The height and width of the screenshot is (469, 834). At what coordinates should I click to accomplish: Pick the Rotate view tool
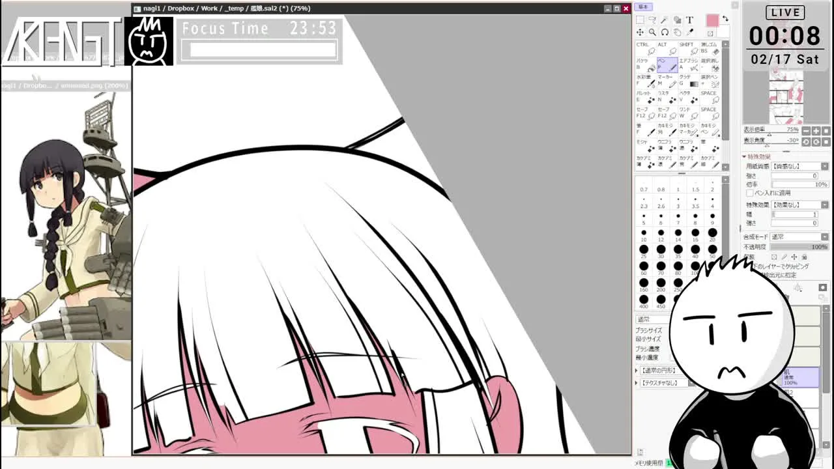pos(665,33)
